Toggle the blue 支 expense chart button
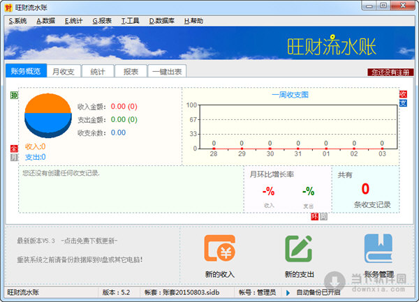 pyautogui.click(x=403, y=103)
